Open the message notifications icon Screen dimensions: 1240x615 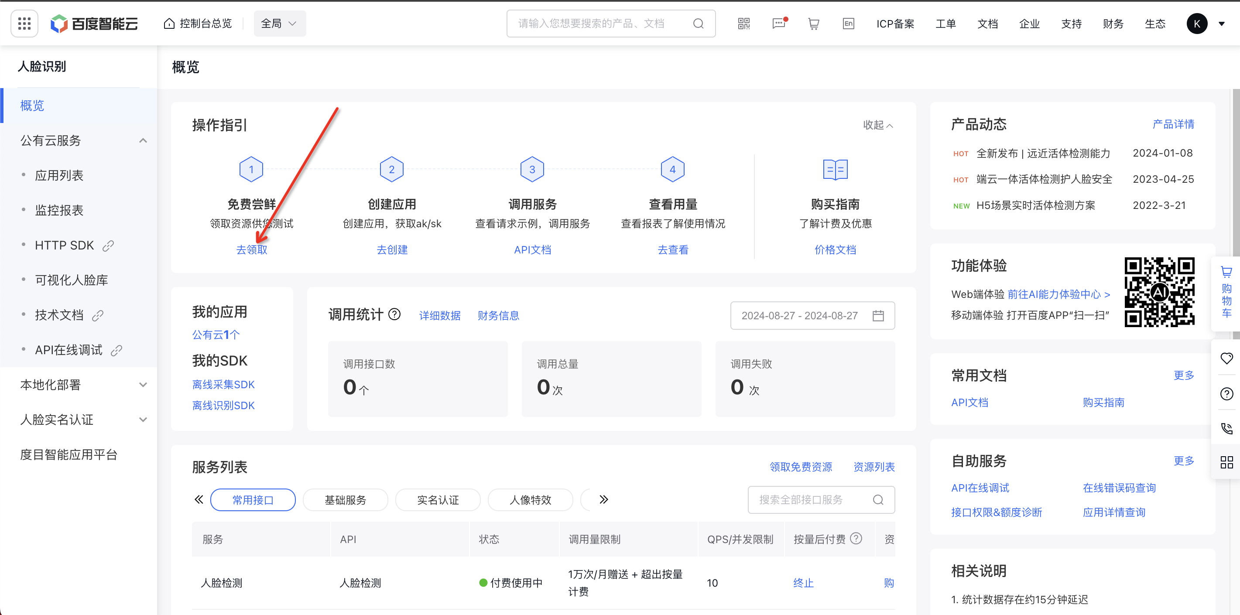(x=779, y=24)
